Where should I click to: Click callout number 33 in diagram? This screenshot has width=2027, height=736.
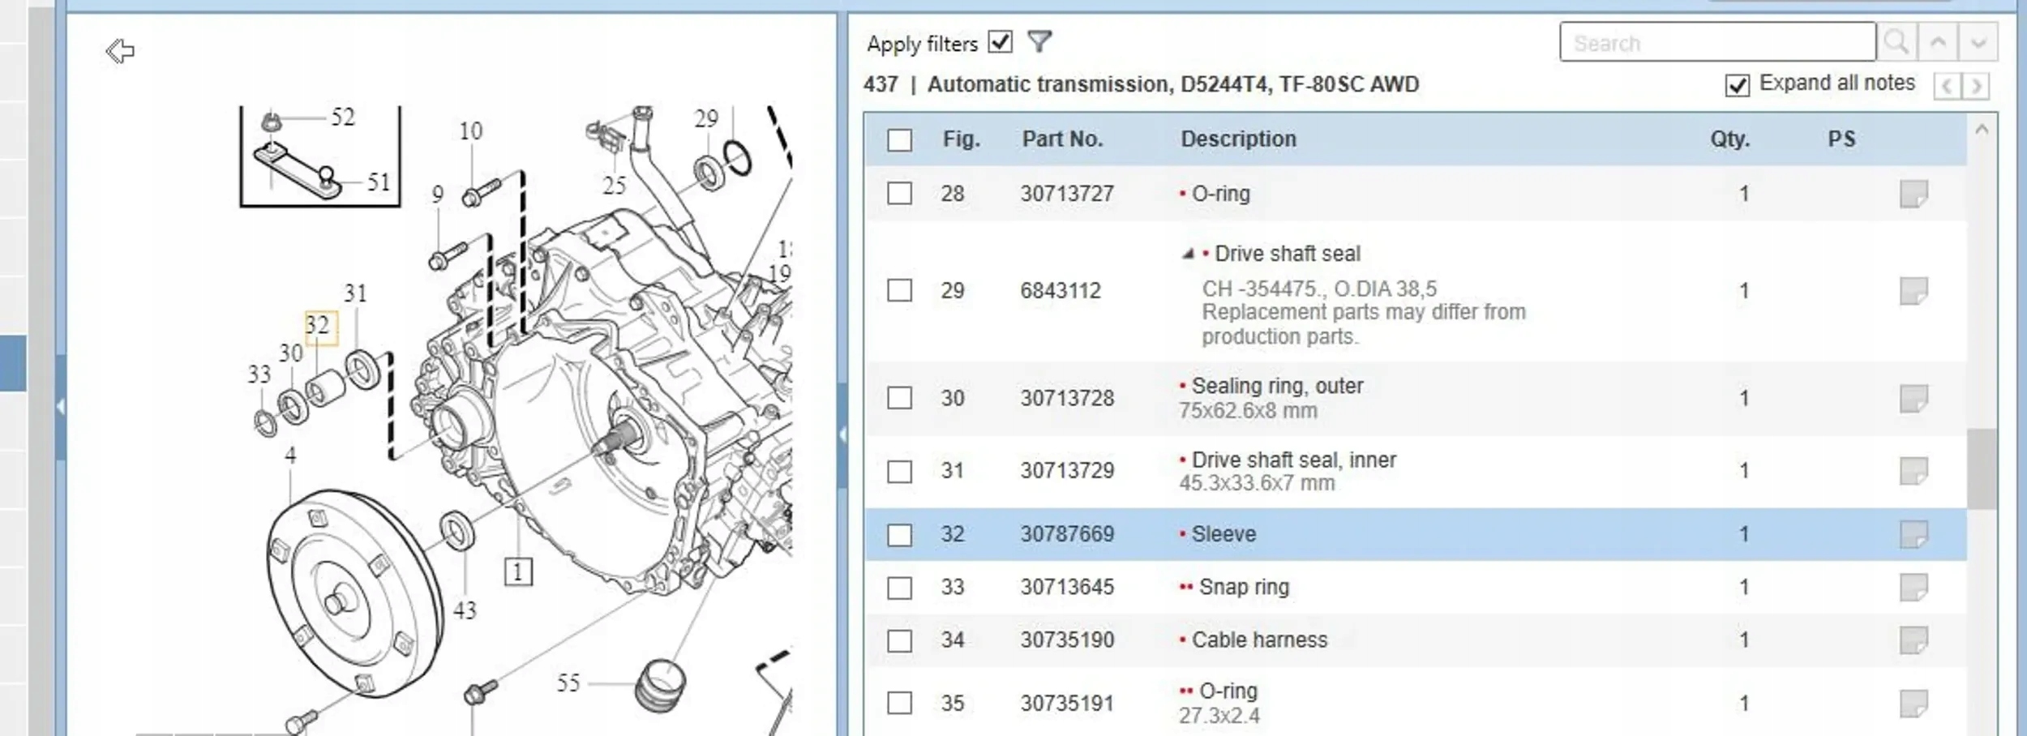click(x=259, y=374)
